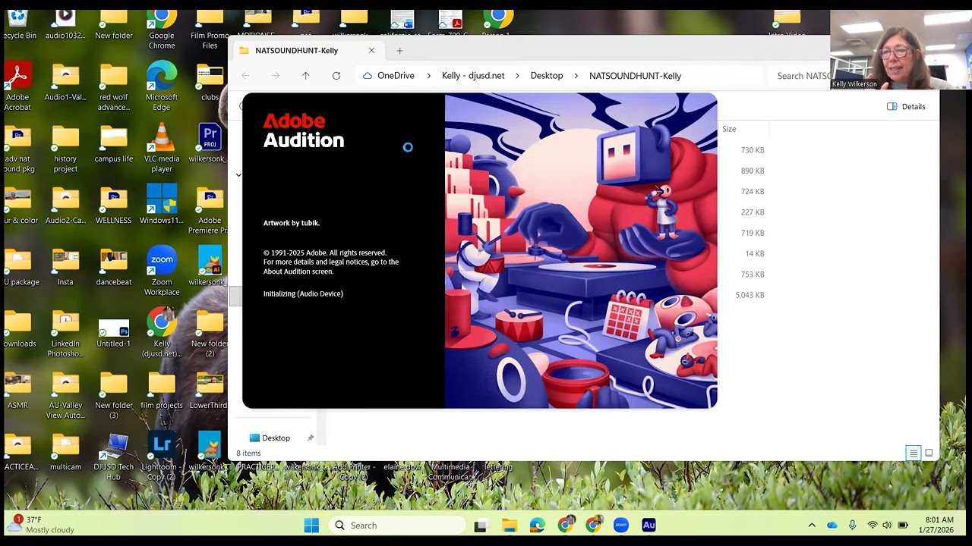
Task: Open Desktop in the Explorer navigation pane
Action: [x=276, y=438]
